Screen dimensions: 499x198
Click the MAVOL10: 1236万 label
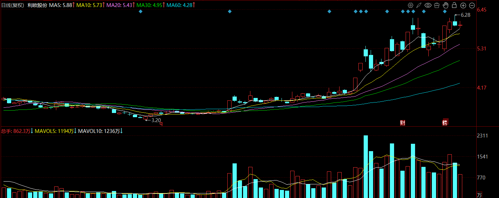(99, 131)
